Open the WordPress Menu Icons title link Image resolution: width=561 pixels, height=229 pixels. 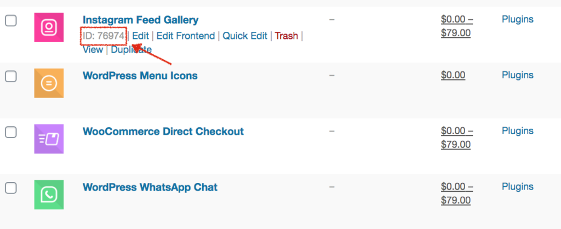(x=140, y=76)
